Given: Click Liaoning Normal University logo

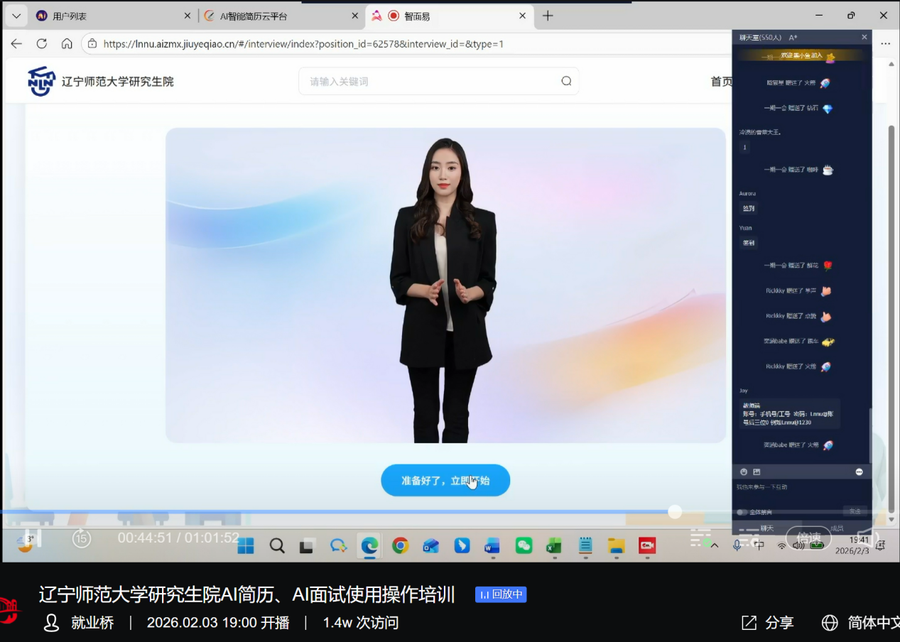Looking at the screenshot, I should click(42, 81).
